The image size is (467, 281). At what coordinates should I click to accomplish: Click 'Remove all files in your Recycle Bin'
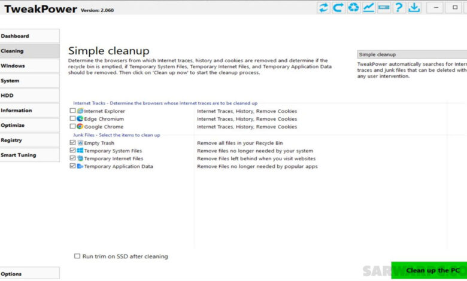[x=240, y=143]
